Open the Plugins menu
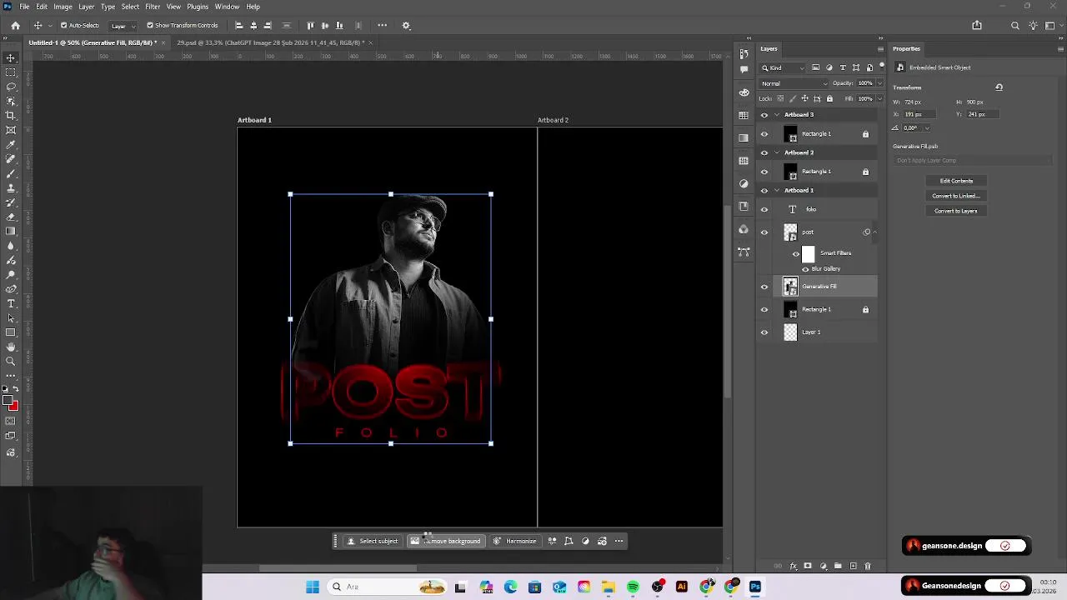 tap(198, 7)
